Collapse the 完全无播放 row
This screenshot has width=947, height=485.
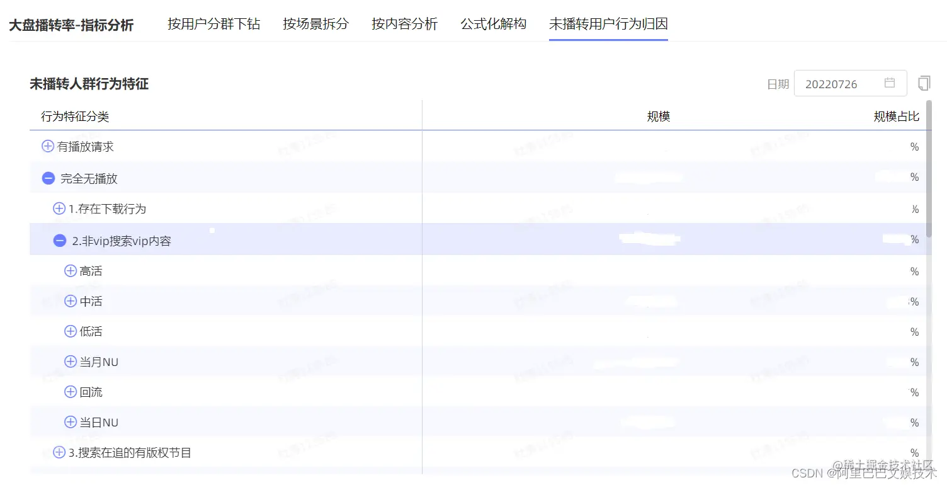tap(48, 178)
